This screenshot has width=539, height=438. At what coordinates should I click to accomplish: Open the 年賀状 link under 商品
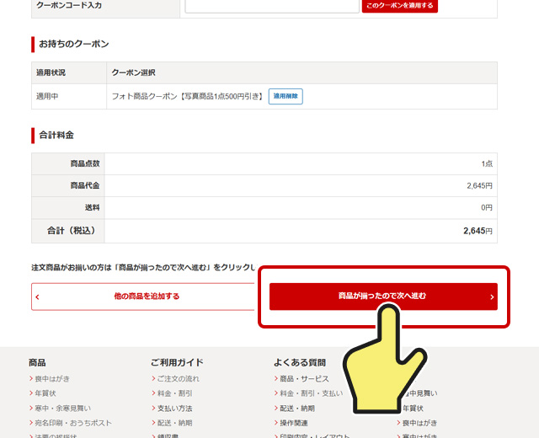pyautogui.click(x=45, y=393)
